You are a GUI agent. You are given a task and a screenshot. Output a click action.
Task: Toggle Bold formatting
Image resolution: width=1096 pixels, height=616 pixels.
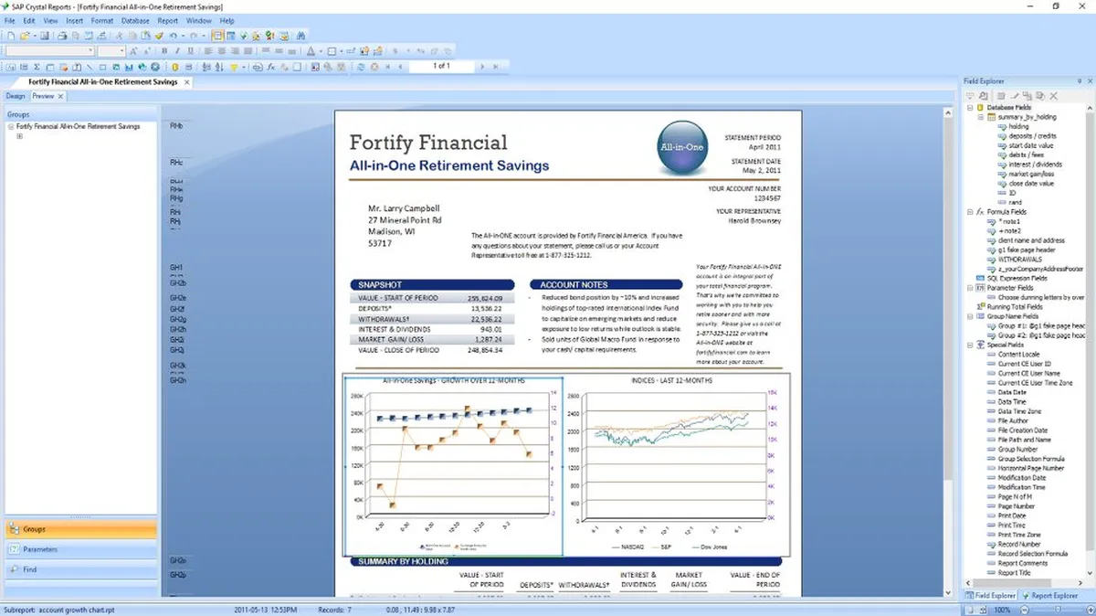pyautogui.click(x=164, y=51)
